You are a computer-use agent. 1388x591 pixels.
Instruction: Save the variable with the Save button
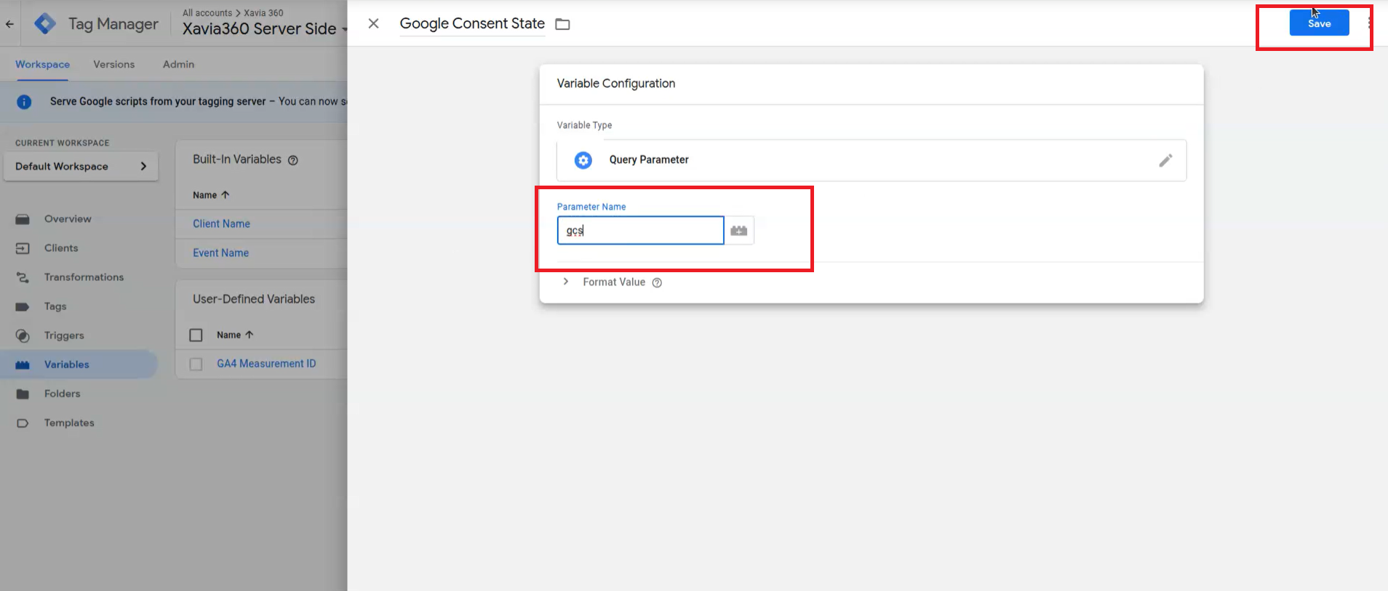coord(1319,23)
